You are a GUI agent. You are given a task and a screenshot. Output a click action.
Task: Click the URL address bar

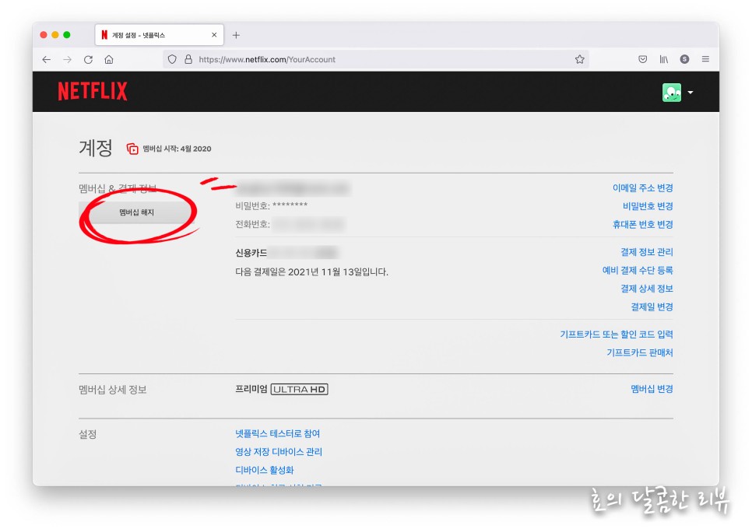coord(375,59)
